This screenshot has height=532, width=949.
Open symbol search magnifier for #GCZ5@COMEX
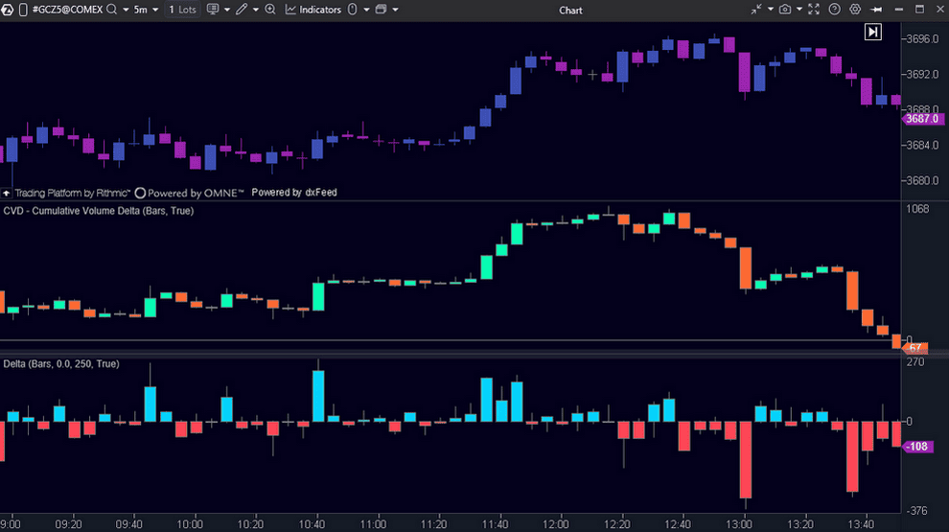click(x=111, y=10)
